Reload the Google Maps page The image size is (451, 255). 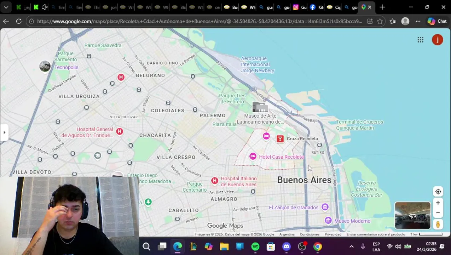[19, 21]
